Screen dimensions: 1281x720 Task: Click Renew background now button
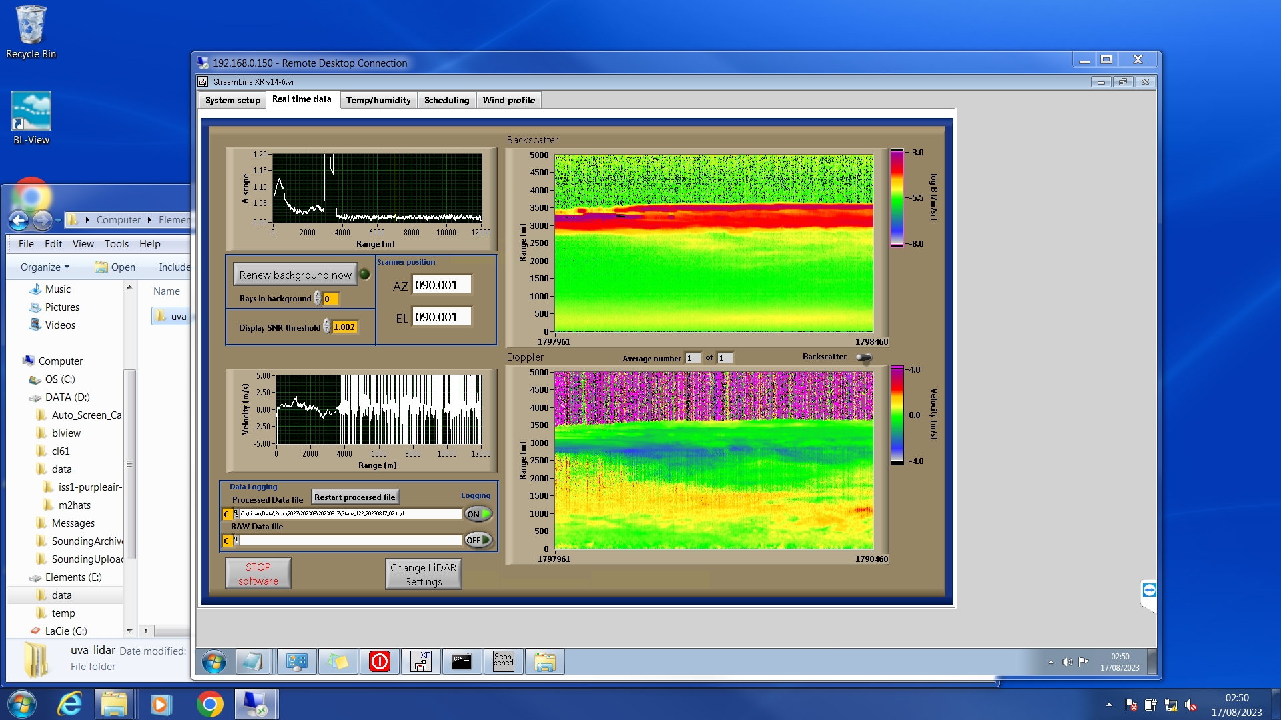pos(295,275)
